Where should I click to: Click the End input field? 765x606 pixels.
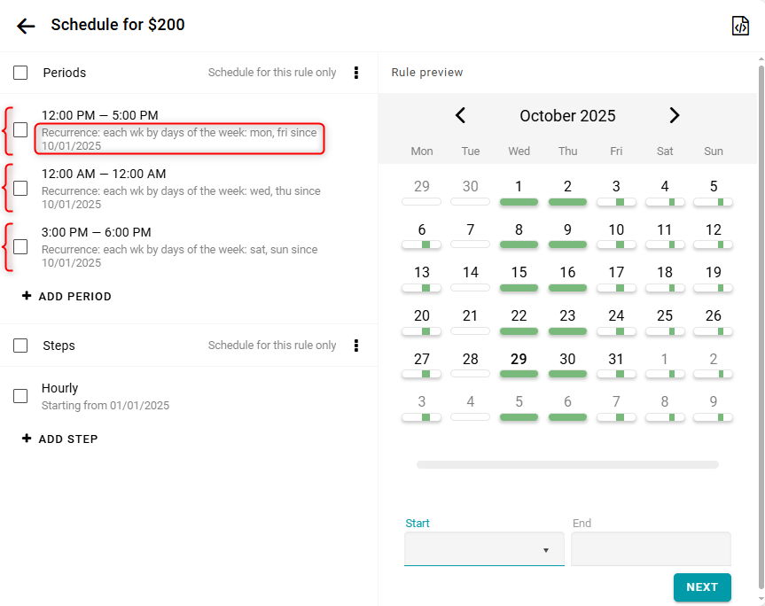(651, 549)
